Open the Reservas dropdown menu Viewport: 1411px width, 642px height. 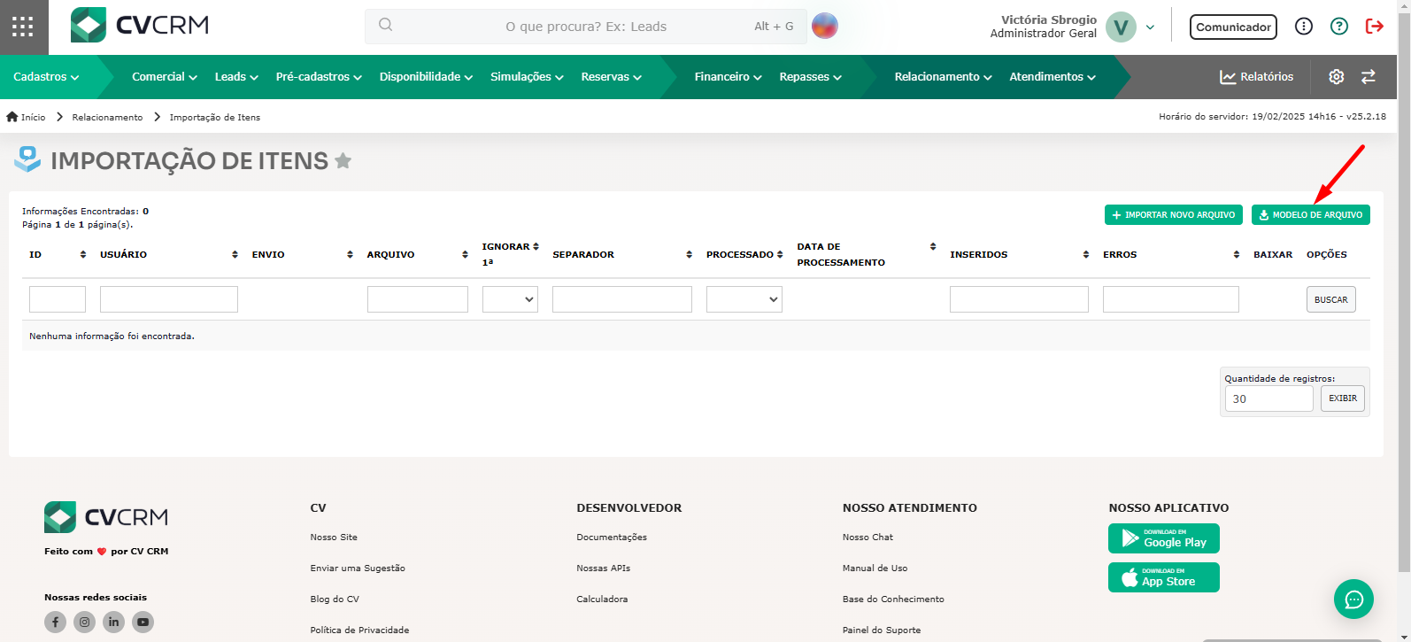click(611, 77)
